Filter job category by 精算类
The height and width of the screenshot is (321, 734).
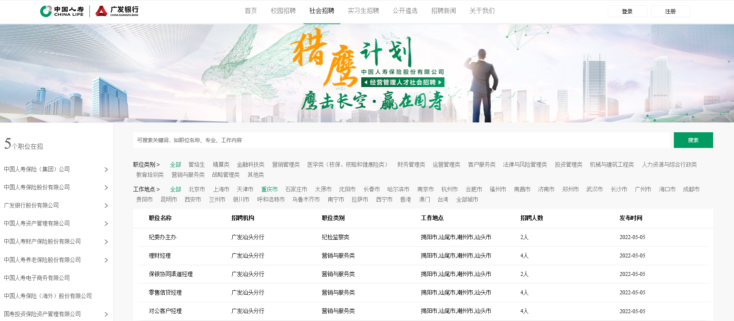221,164
